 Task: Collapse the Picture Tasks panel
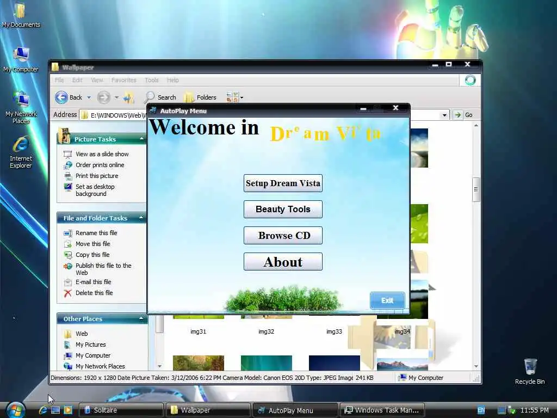click(141, 139)
